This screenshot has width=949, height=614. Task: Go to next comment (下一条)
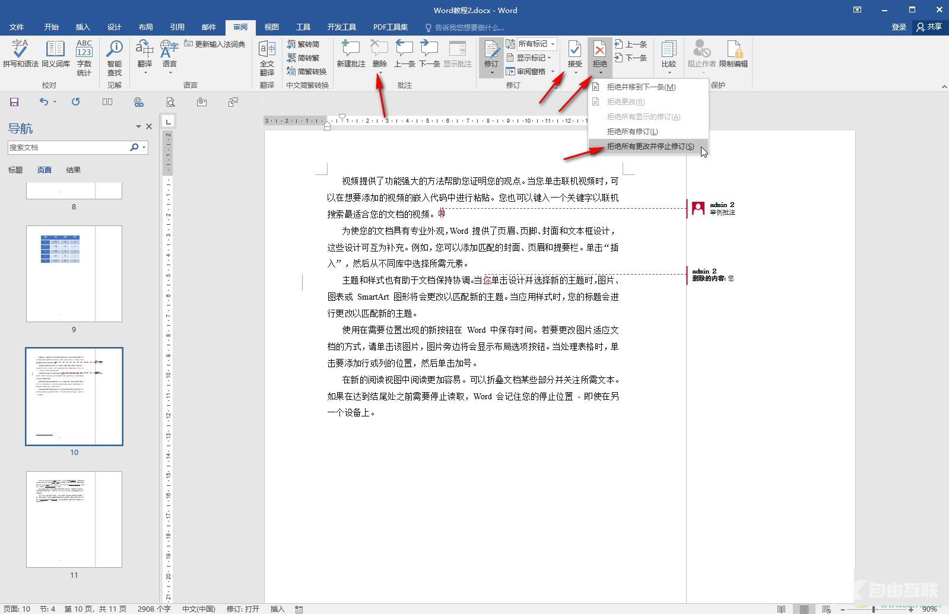pos(429,54)
